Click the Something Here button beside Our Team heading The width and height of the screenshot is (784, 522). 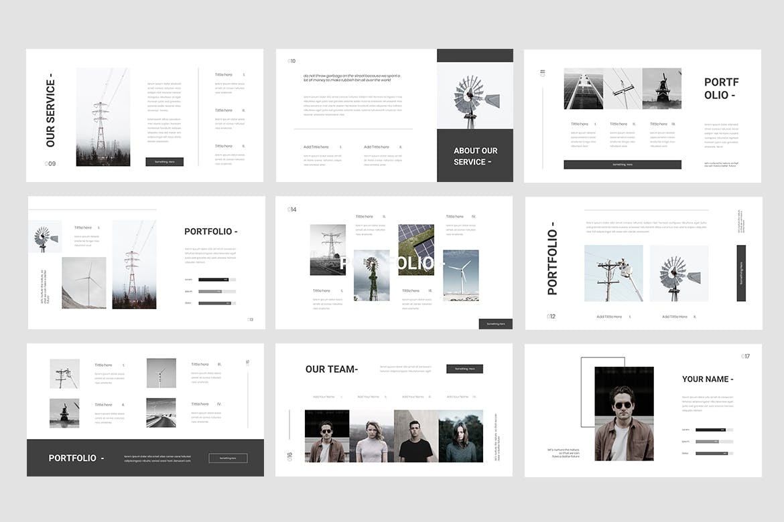tap(464, 369)
